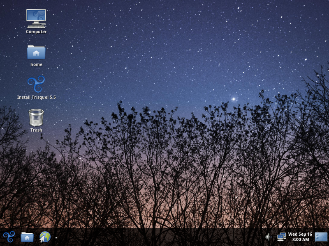Select the home folder desktop icon

coord(36,52)
